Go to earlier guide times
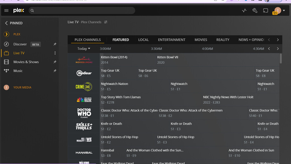The height and width of the screenshot is (164, 291). pyautogui.click(x=269, y=48)
